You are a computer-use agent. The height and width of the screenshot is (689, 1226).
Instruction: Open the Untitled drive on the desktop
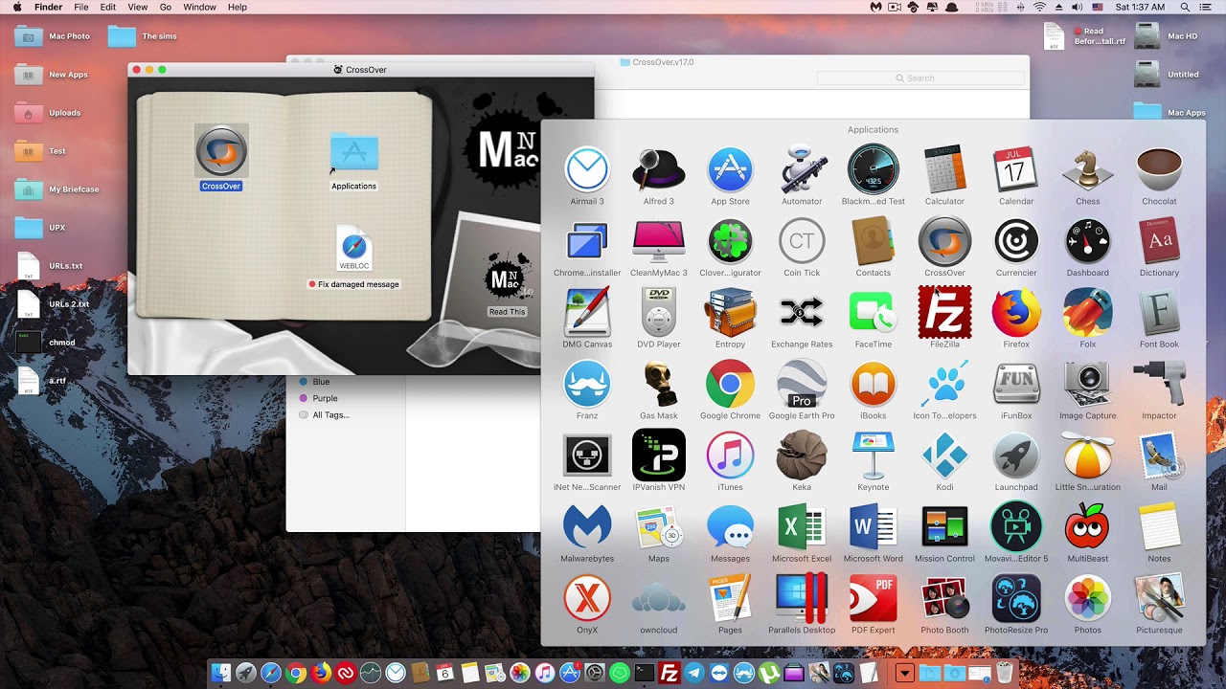click(x=1147, y=75)
